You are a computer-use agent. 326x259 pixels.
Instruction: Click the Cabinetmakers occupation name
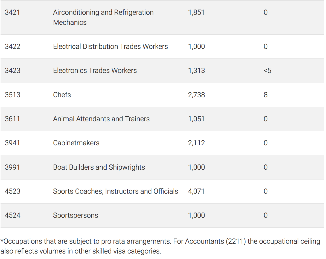click(x=76, y=143)
